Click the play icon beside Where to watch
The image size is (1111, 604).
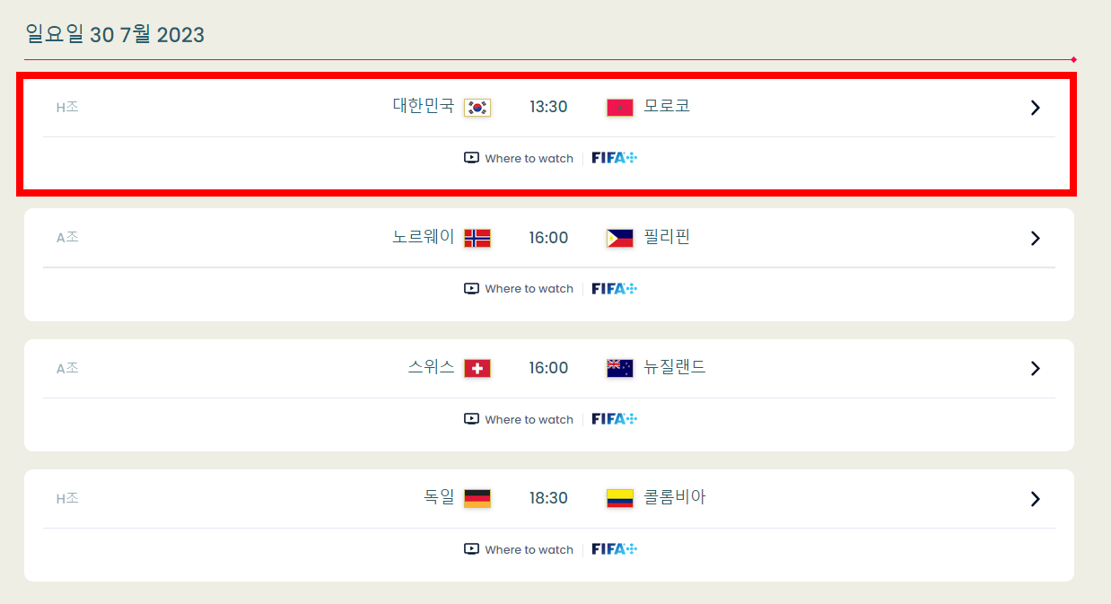click(470, 157)
